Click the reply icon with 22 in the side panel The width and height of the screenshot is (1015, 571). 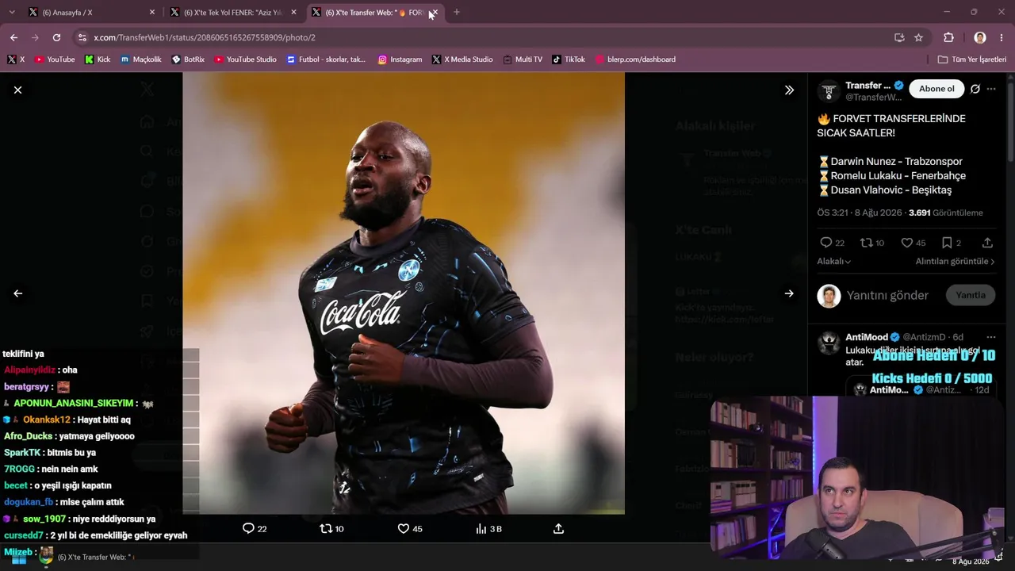tap(825, 243)
